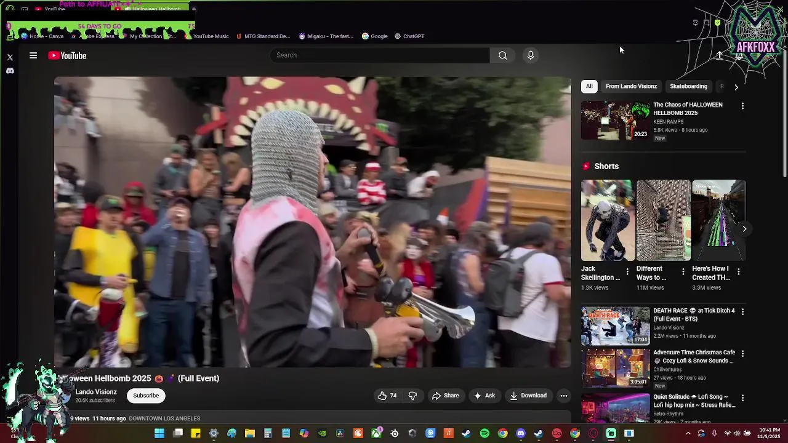This screenshot has width=788, height=443.
Task: Open the Quiet Solitude Lofi Song thumbnail
Action: coord(616,408)
